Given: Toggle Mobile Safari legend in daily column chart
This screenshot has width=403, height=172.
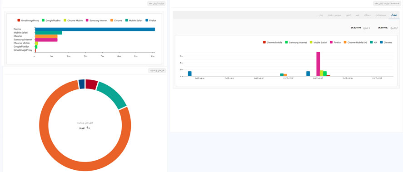Looking at the screenshot, I should [x=318, y=42].
